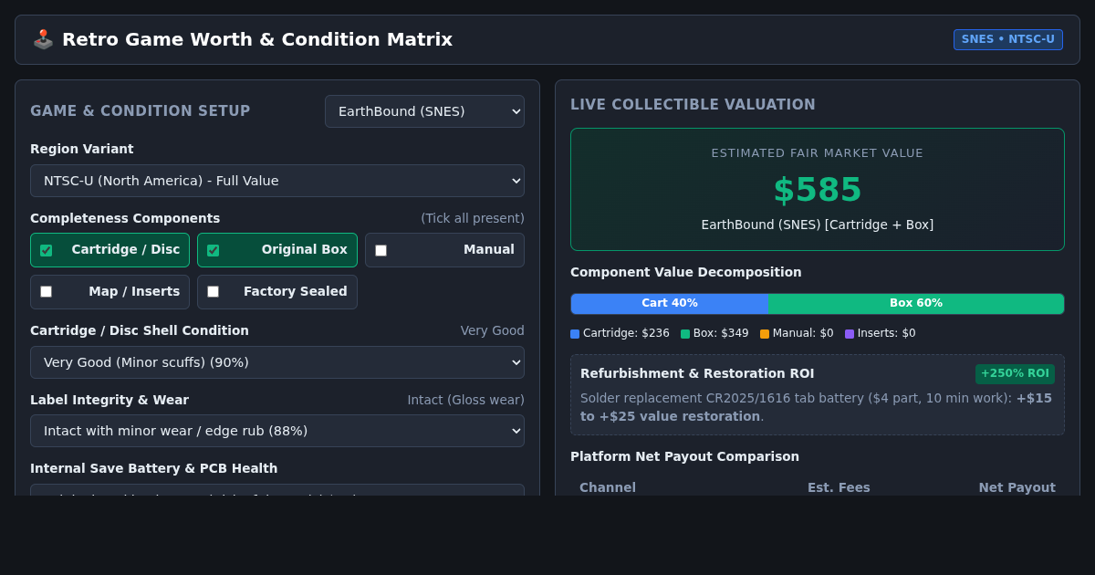Click the Very Good condition readout
Image resolution: width=1095 pixels, height=575 pixels.
(x=493, y=330)
